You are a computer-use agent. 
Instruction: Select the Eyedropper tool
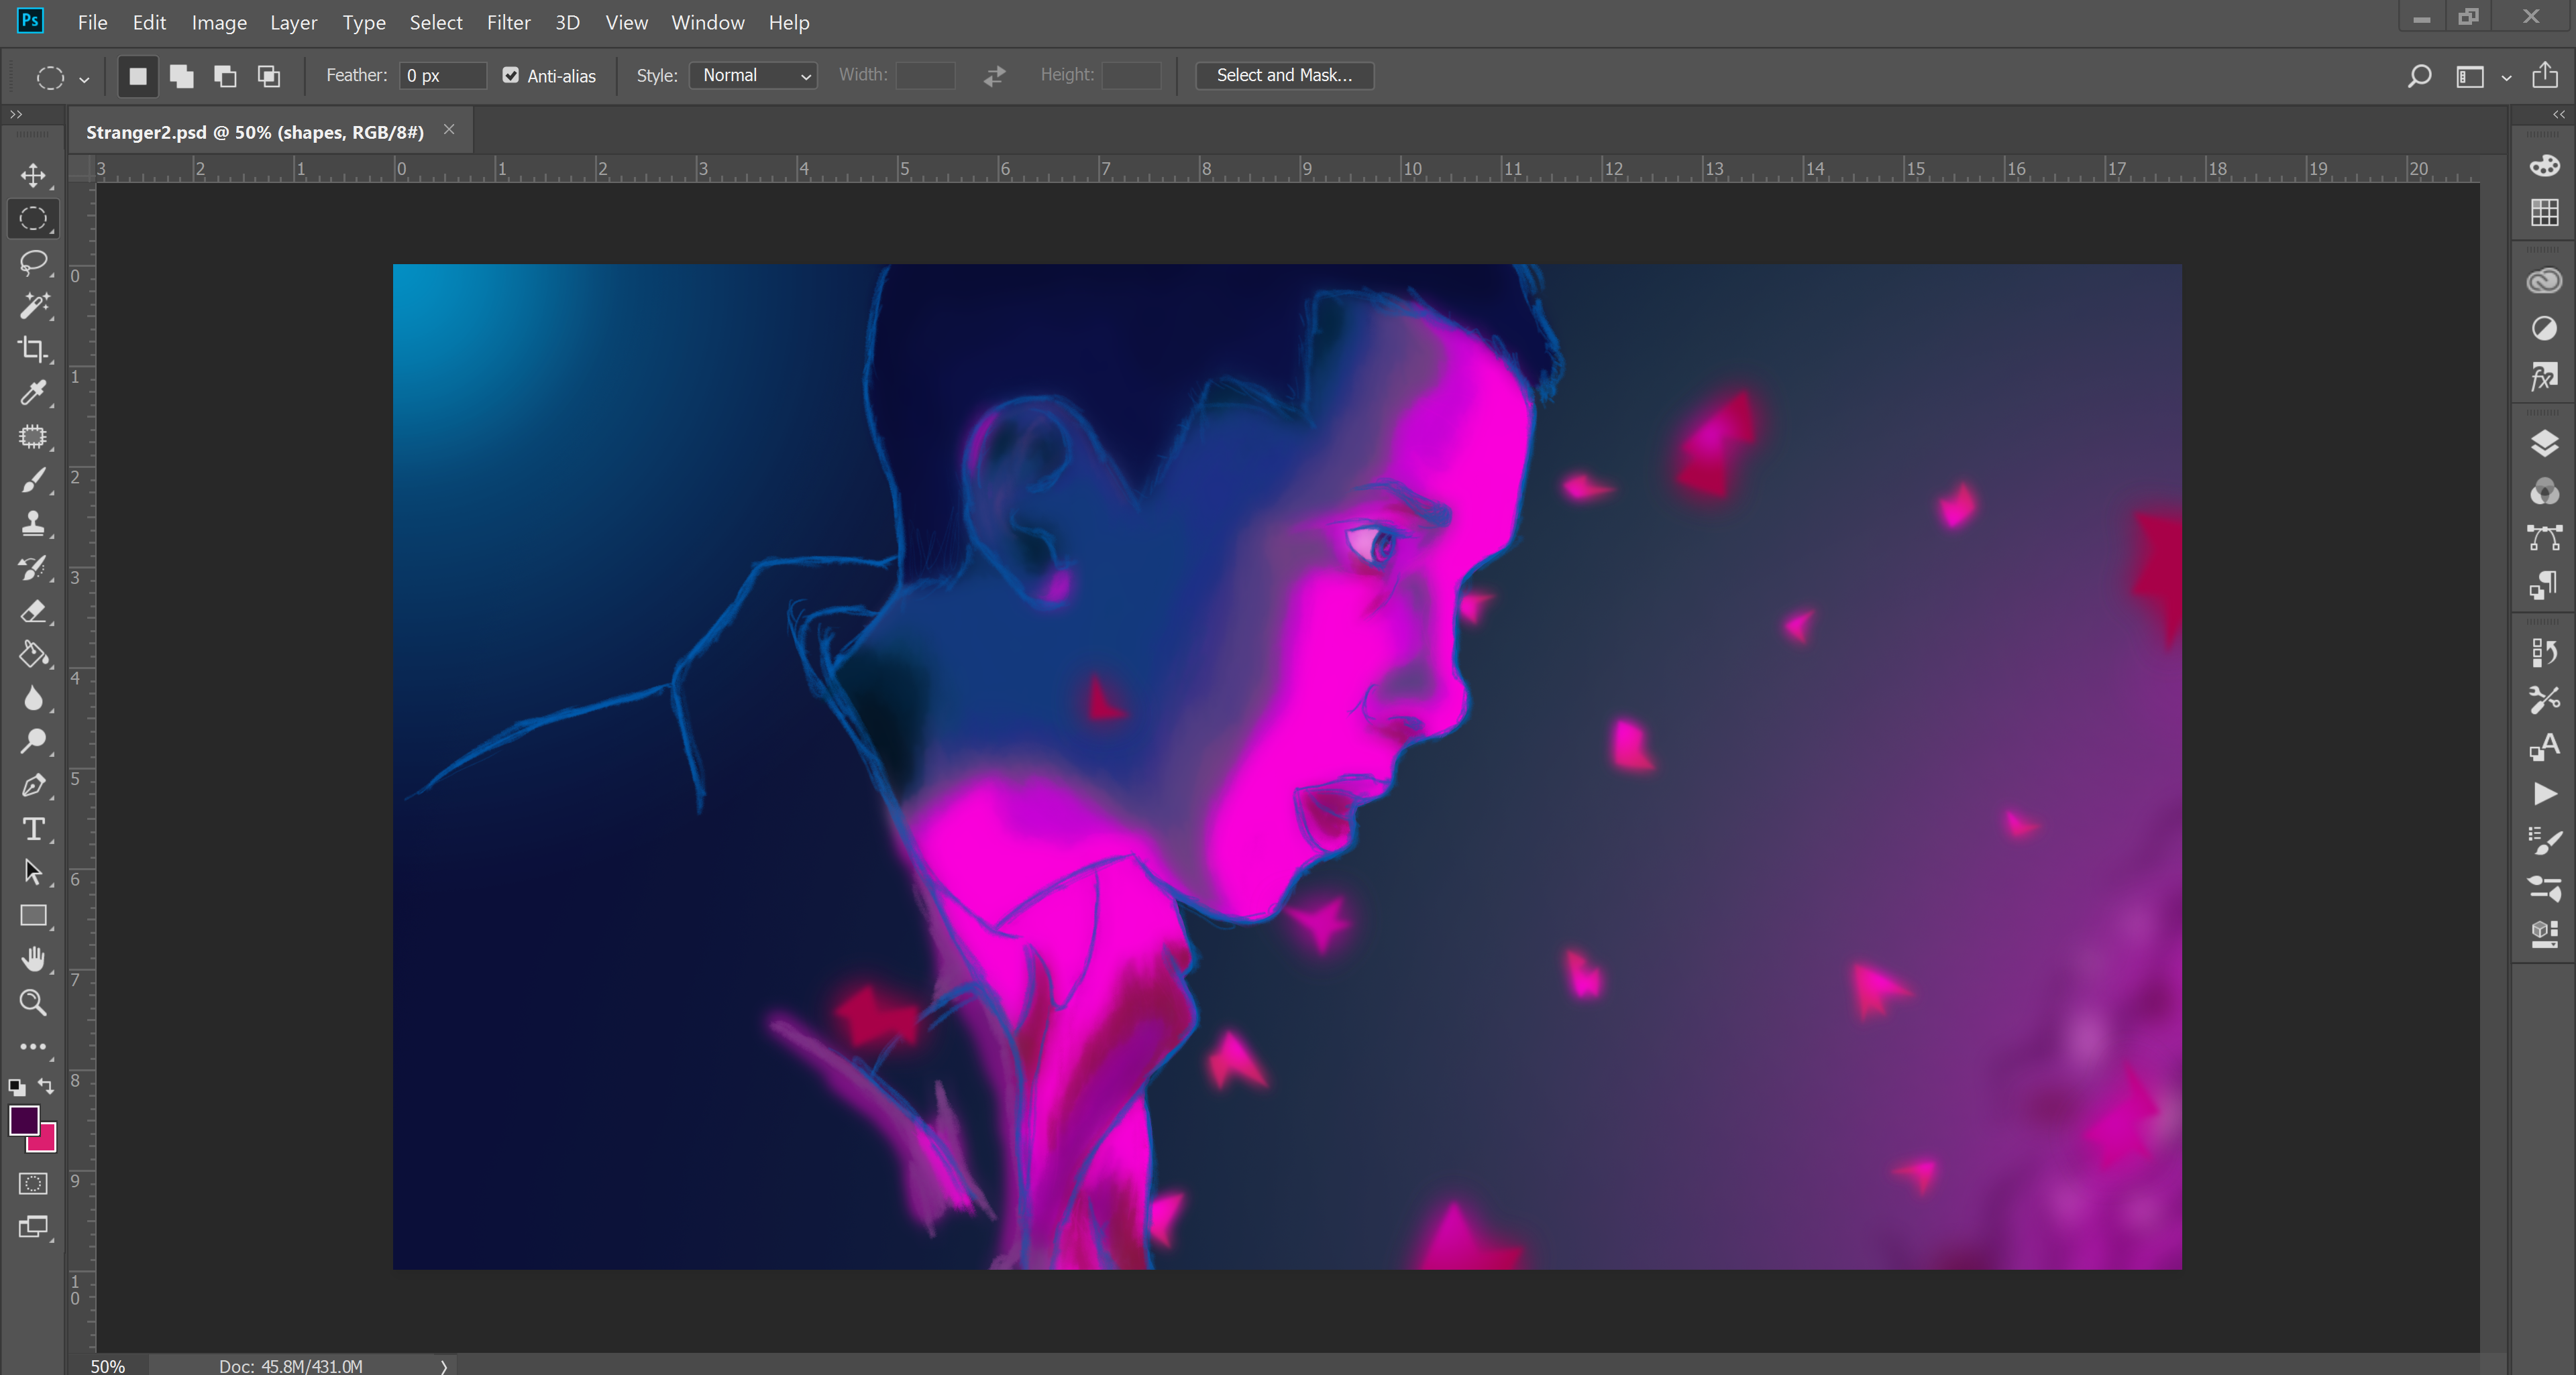tap(33, 393)
